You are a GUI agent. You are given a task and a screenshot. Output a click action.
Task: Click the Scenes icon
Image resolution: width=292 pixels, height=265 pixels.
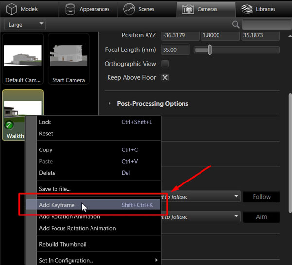129,9
